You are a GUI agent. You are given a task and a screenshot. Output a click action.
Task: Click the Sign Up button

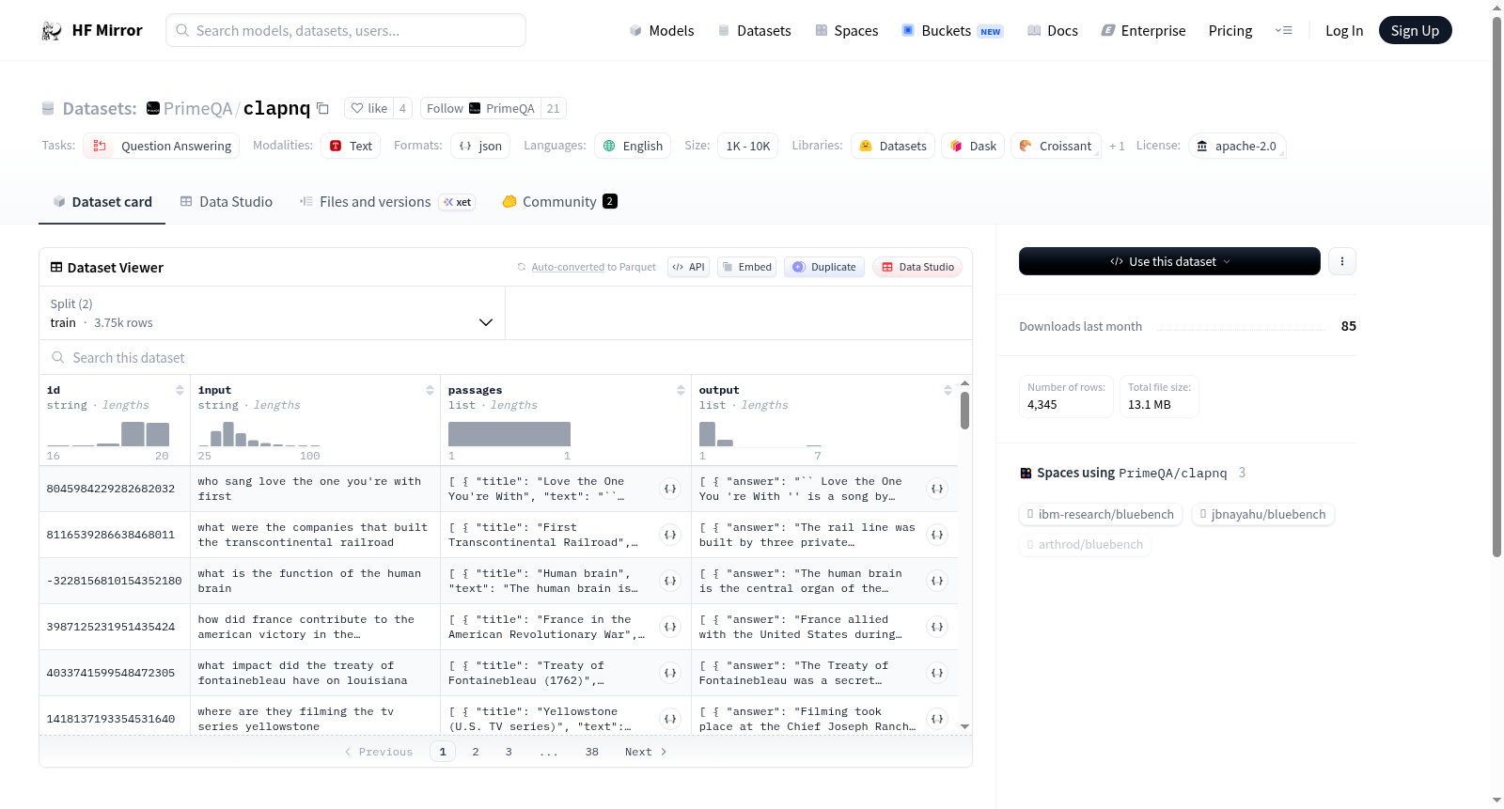coord(1416,30)
